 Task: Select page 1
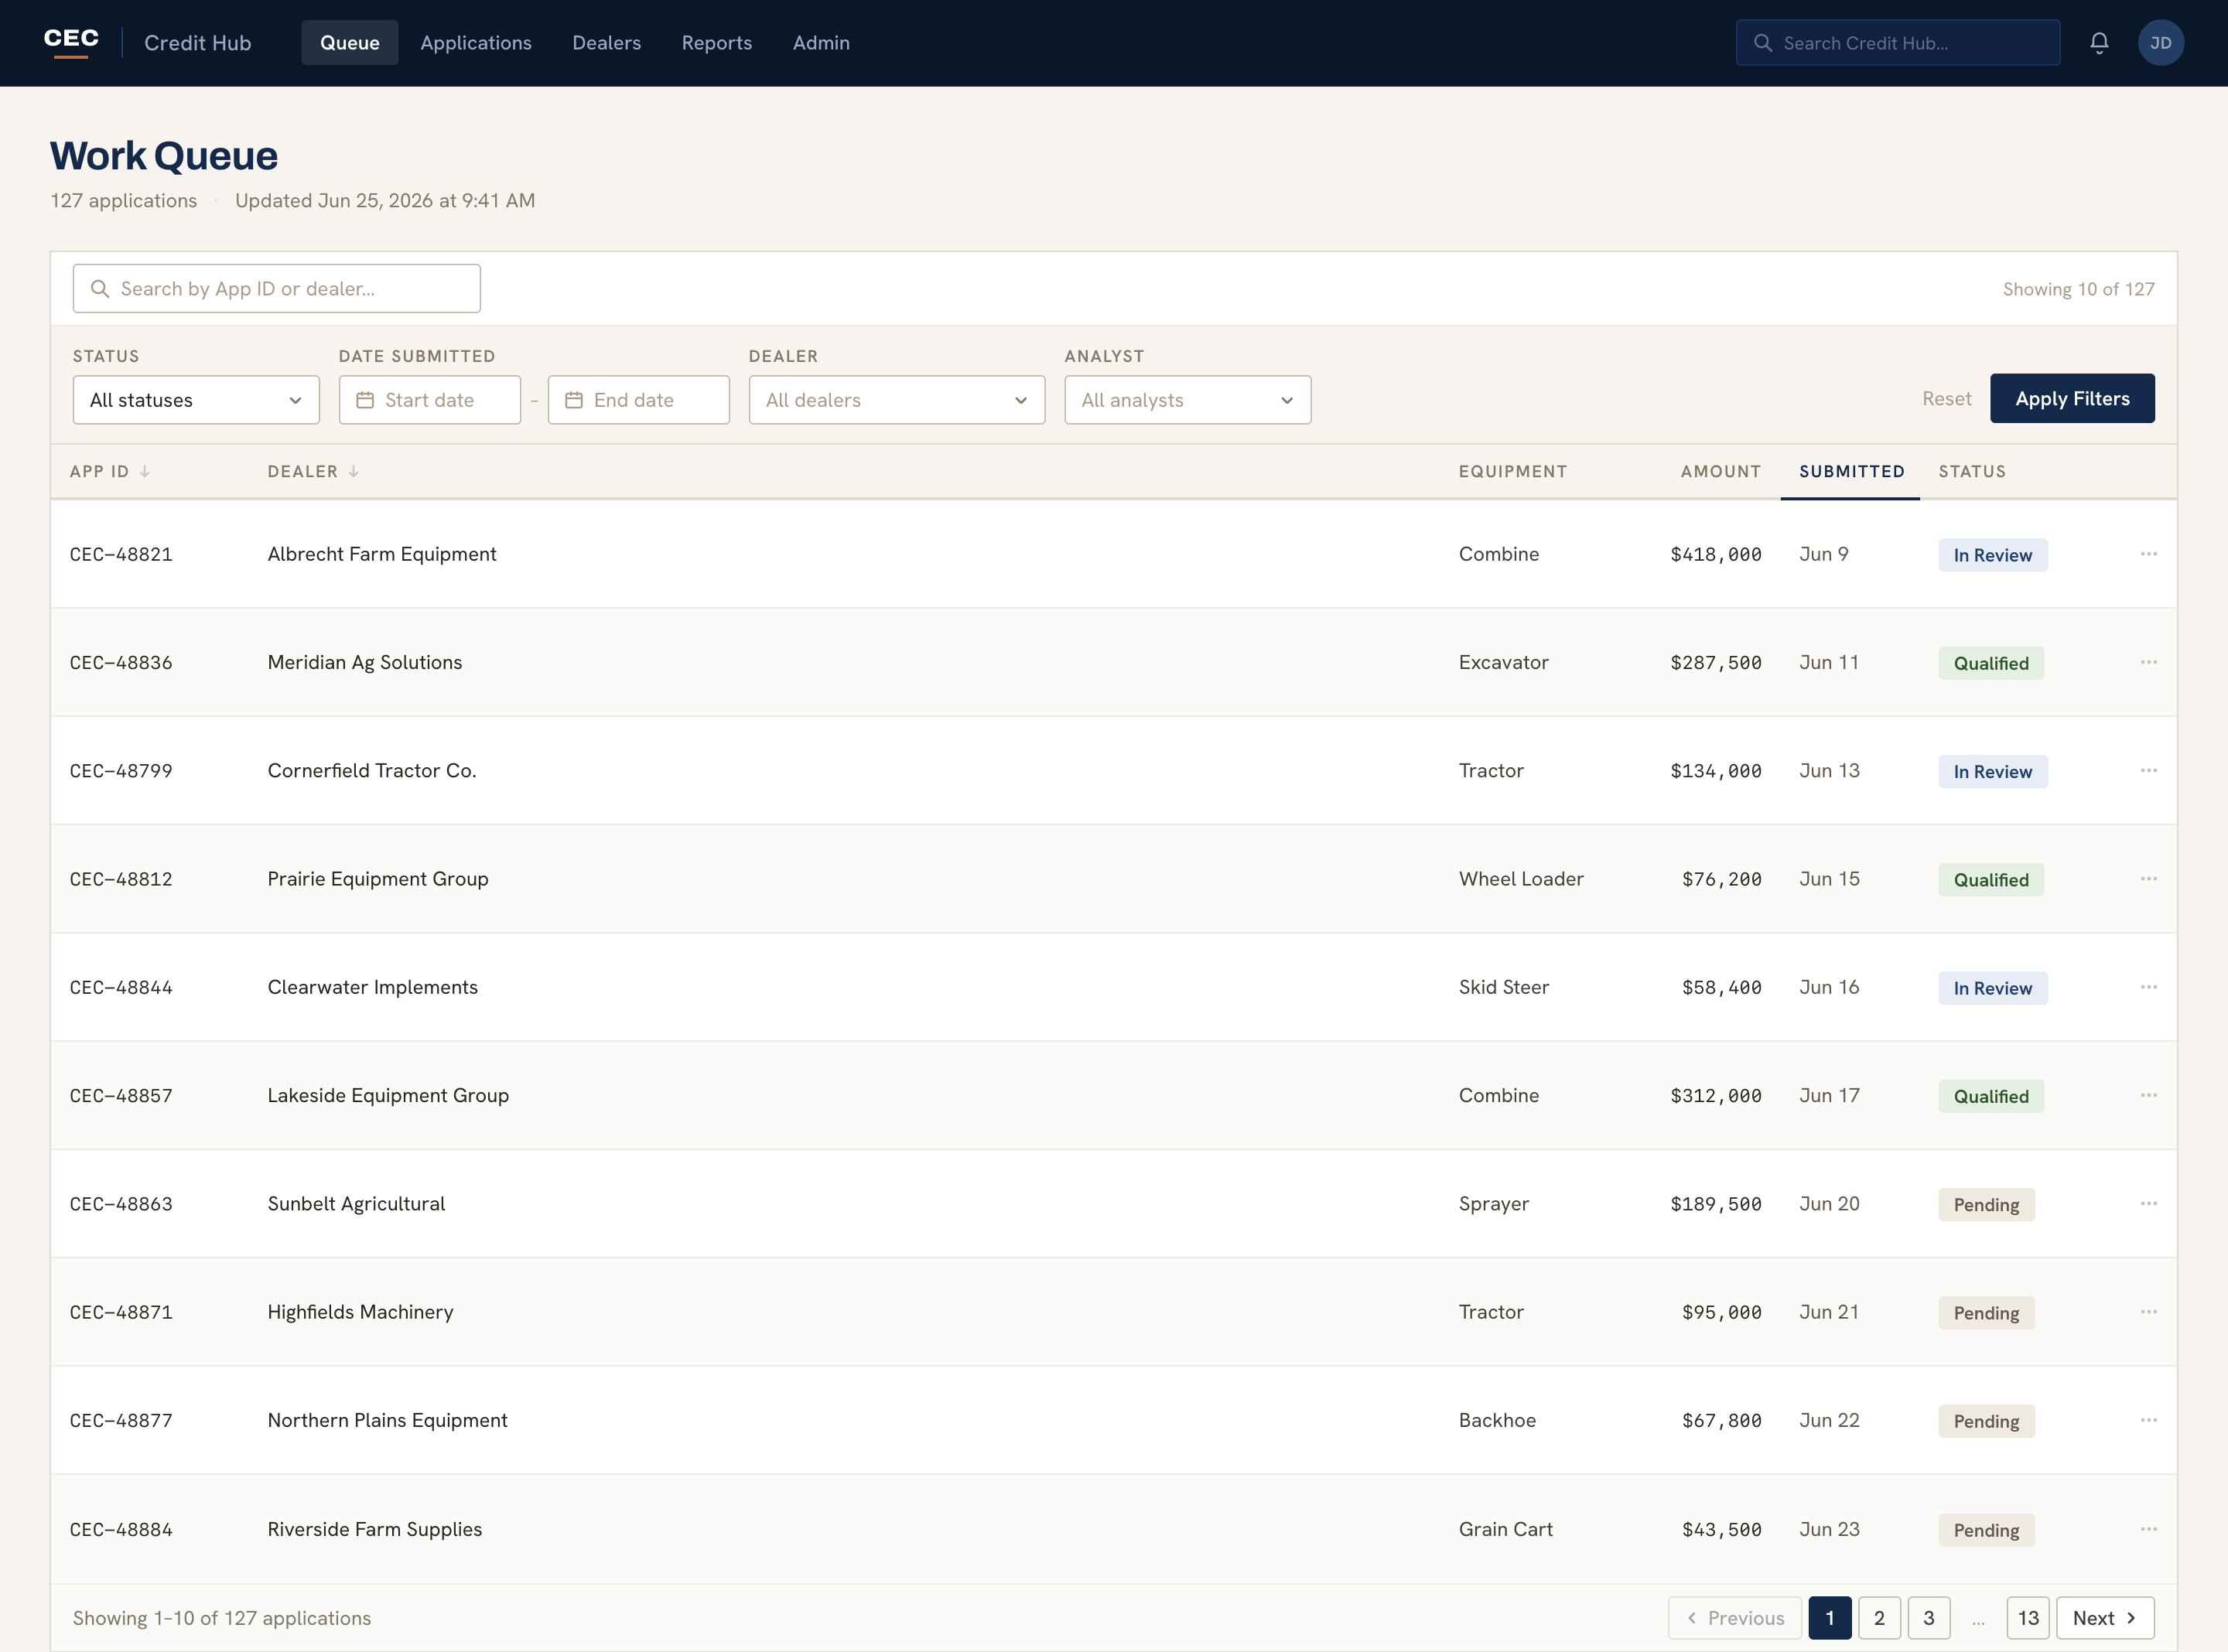tap(1830, 1618)
